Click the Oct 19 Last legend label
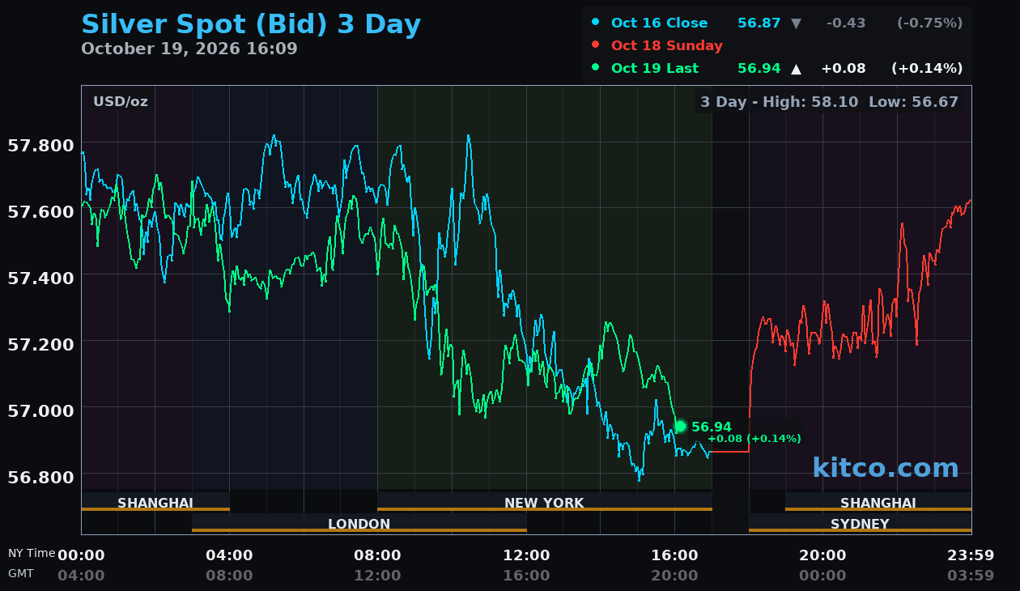 point(655,68)
